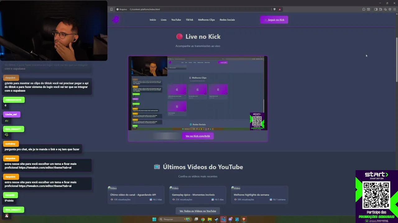Open Melhores Clips nav item
The height and width of the screenshot is (223, 398).
point(206,20)
